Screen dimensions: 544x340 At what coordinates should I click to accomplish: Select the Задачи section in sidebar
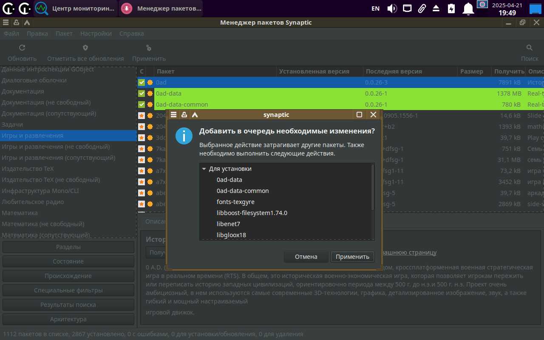(x=68, y=125)
